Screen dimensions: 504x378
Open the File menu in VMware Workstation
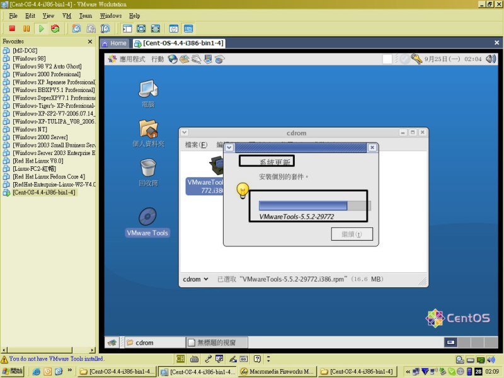[13, 16]
